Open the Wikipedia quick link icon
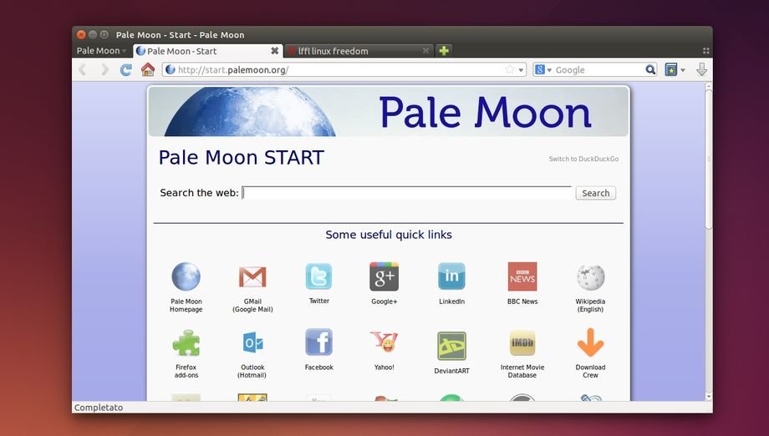 (590, 277)
